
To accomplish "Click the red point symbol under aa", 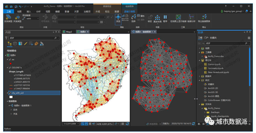I will click(11, 64).
